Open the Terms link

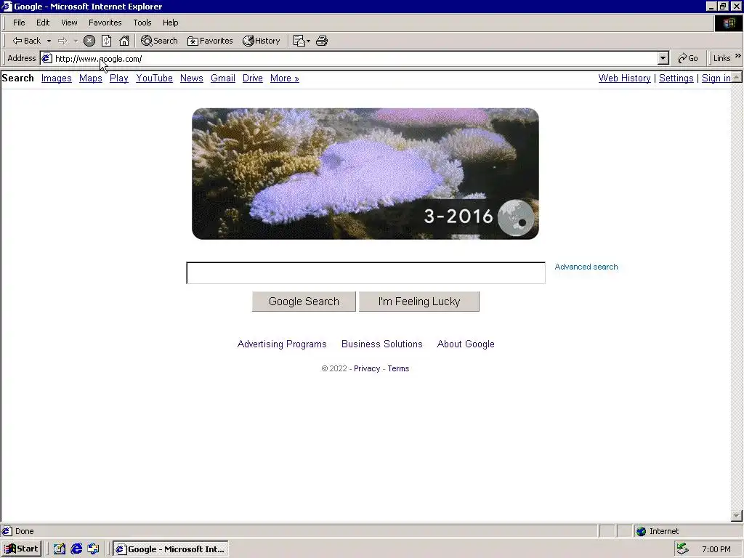pyautogui.click(x=398, y=368)
